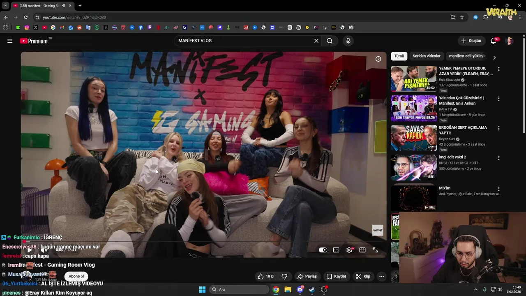The width and height of the screenshot is (526, 296).
Task: Open the media controls icon in toolbar
Action: [x=500, y=17]
